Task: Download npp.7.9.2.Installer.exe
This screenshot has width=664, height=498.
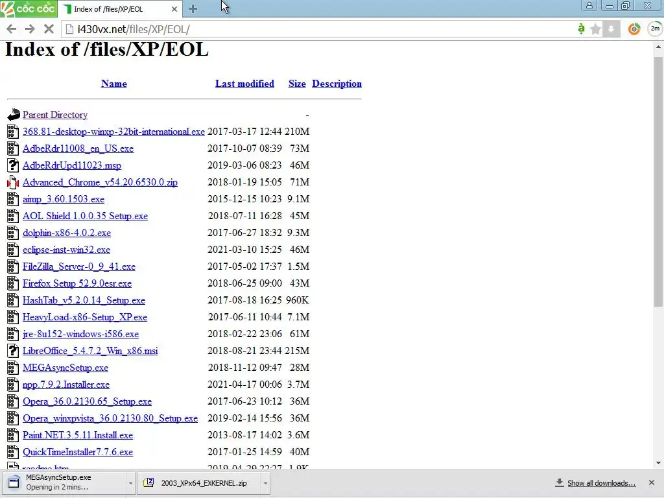Action: pyautogui.click(x=66, y=385)
